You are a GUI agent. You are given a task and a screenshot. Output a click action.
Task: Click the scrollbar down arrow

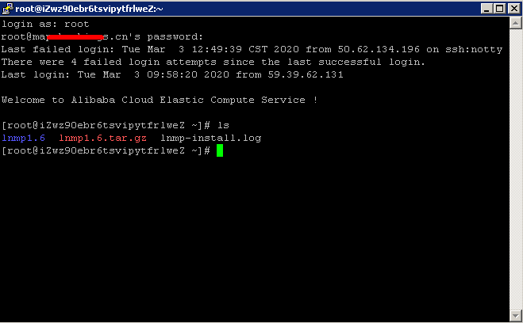pyautogui.click(x=516, y=315)
